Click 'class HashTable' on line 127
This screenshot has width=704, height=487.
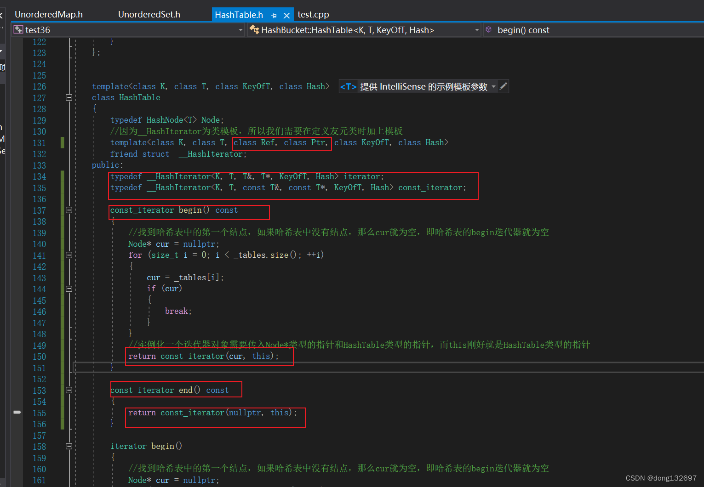point(126,97)
